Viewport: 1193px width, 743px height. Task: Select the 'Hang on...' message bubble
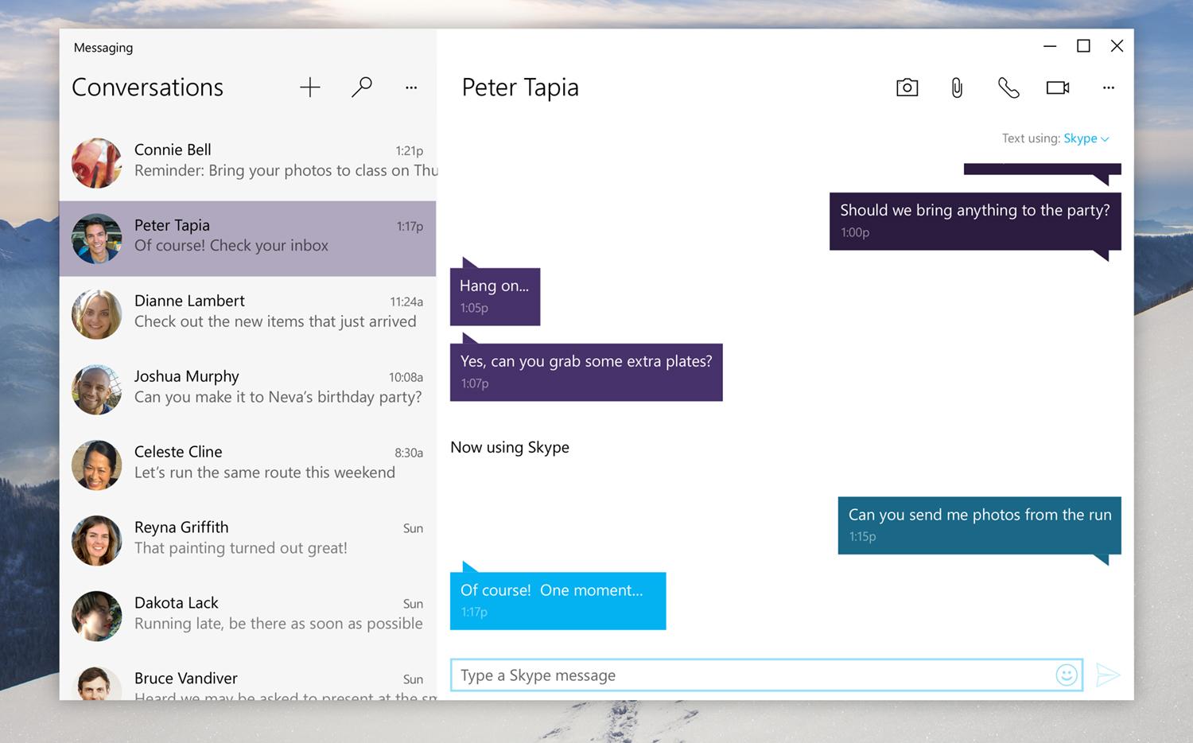495,296
